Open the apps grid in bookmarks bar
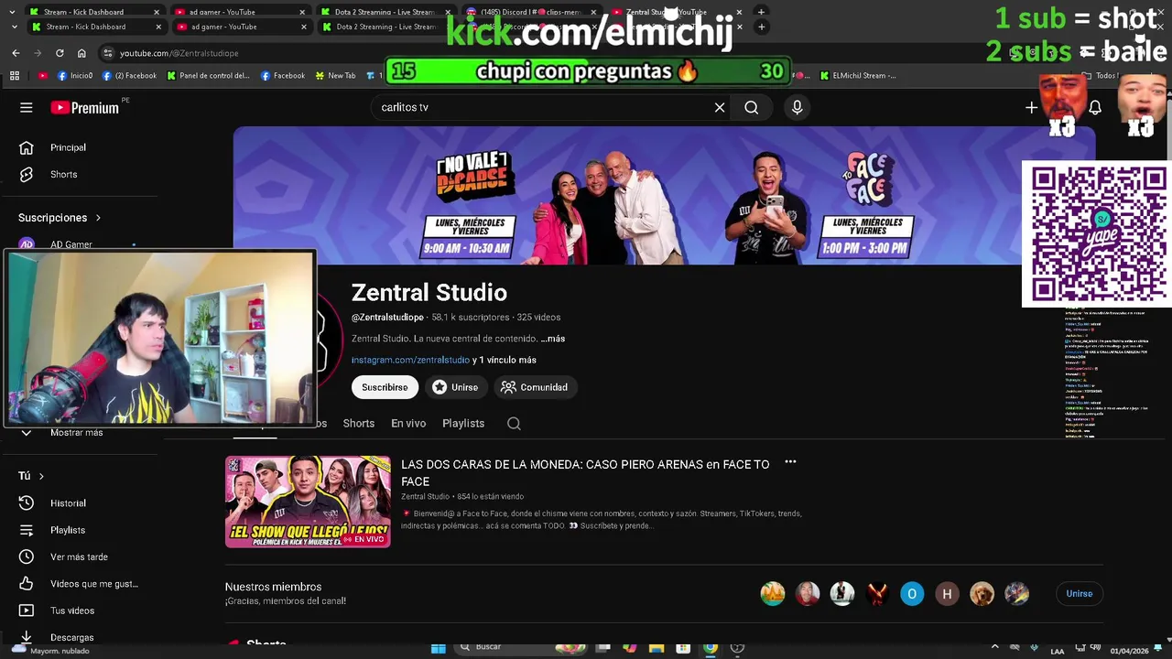1172x659 pixels. coord(15,76)
